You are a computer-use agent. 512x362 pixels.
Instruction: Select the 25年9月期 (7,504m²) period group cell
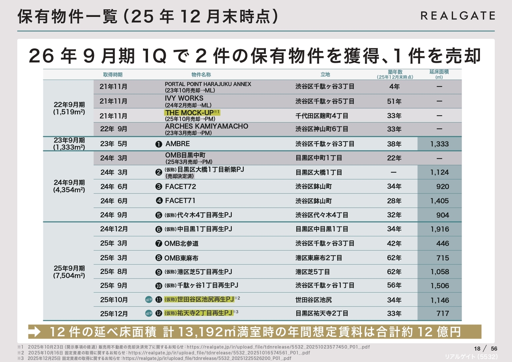point(69,272)
